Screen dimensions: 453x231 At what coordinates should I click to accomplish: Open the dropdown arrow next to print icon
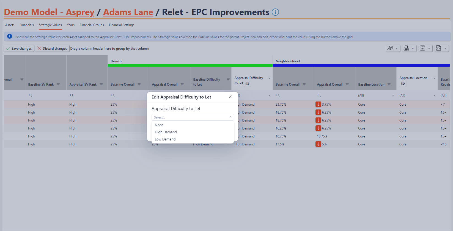pyautogui.click(x=413, y=49)
